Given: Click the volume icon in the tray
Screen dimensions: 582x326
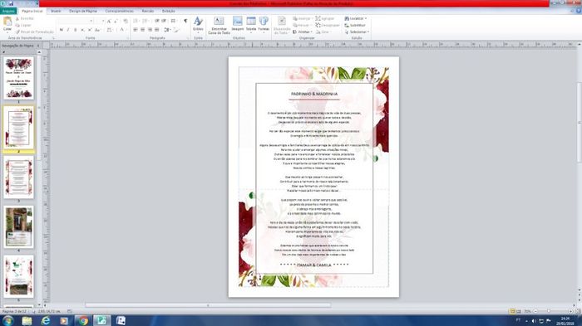Looking at the screenshot, I should tap(534, 321).
